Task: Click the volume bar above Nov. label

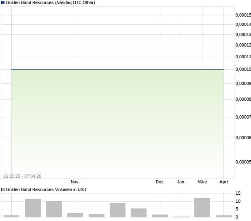Action: click(75, 215)
